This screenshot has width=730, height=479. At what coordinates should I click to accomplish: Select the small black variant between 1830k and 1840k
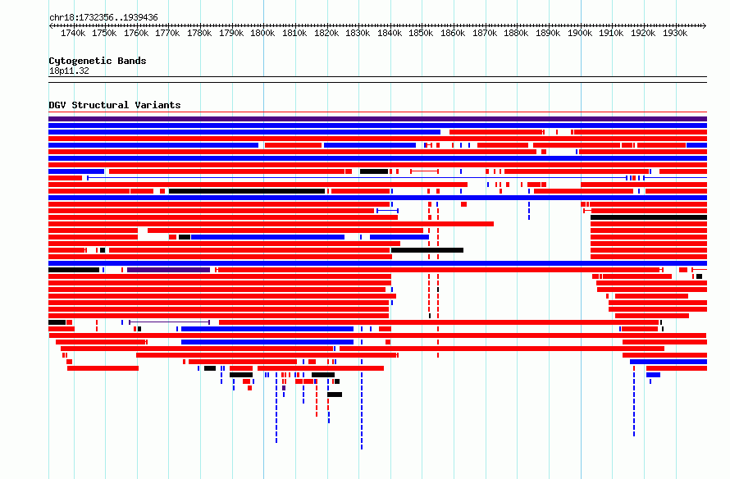coord(374,171)
